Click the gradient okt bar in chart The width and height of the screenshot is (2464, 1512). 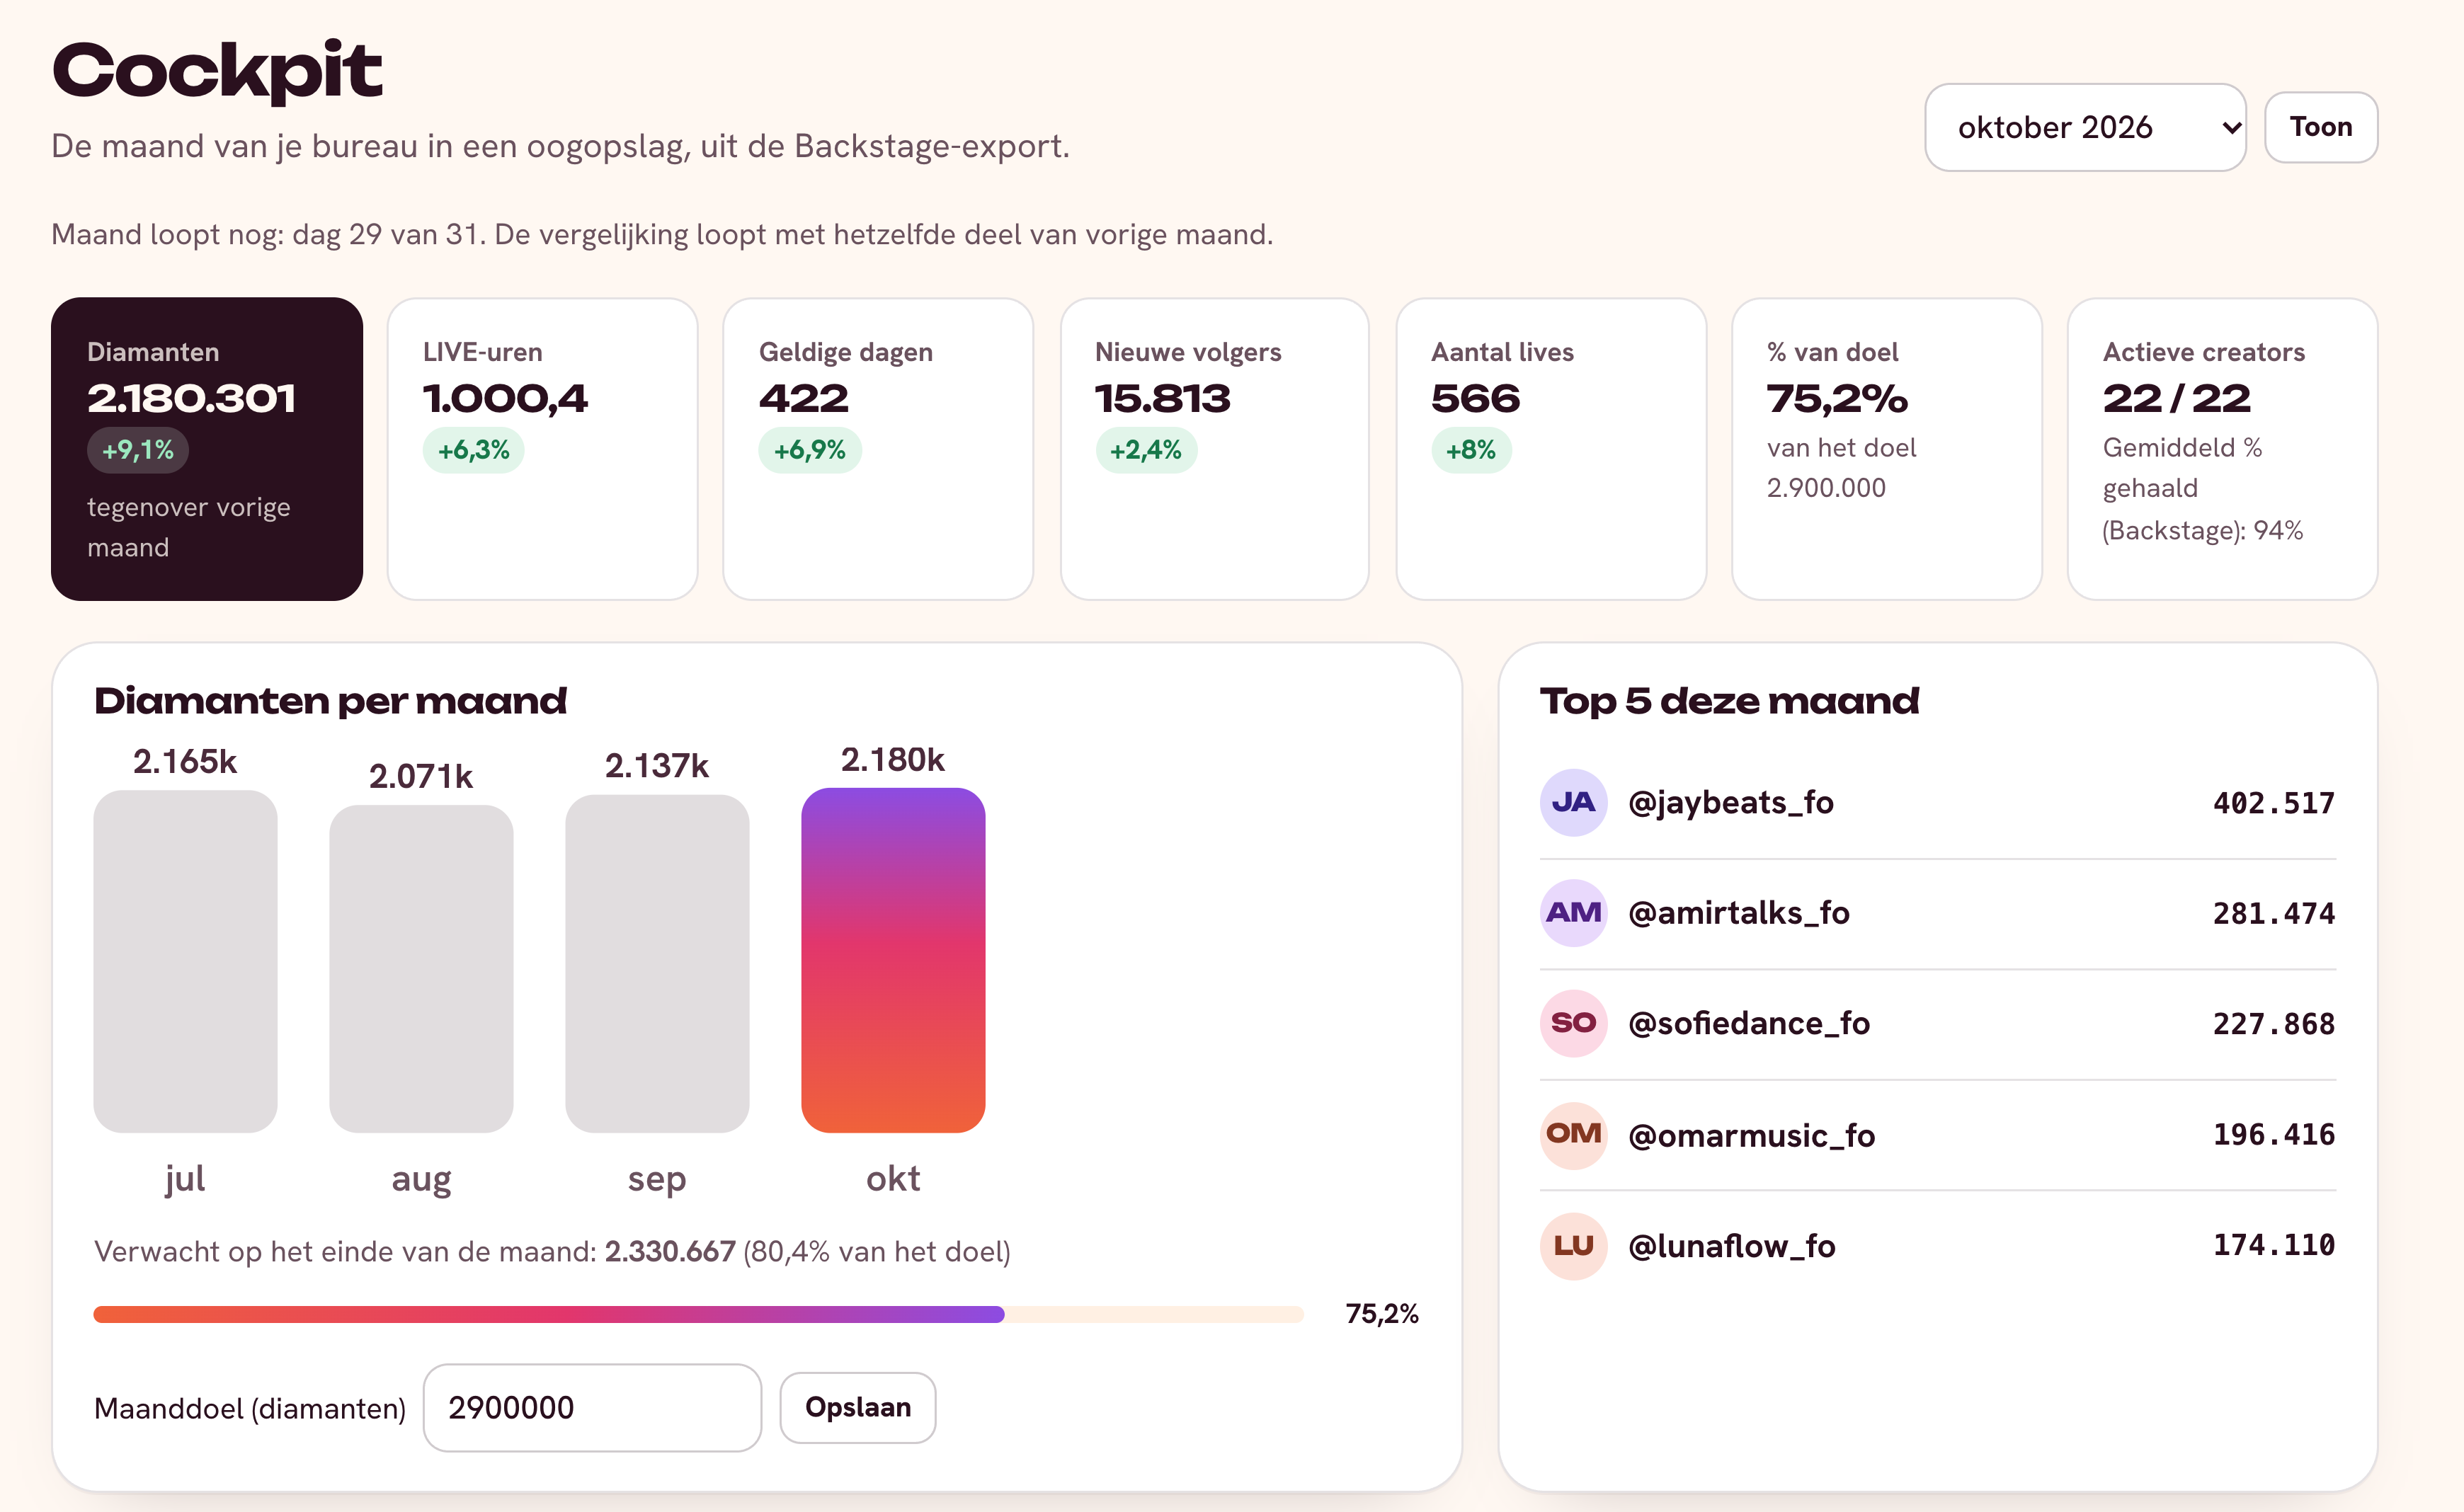pyautogui.click(x=893, y=960)
